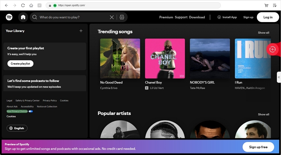Click 'Let's find some podcasts to follow'
Screen dimensions: 281x155
(33, 81)
